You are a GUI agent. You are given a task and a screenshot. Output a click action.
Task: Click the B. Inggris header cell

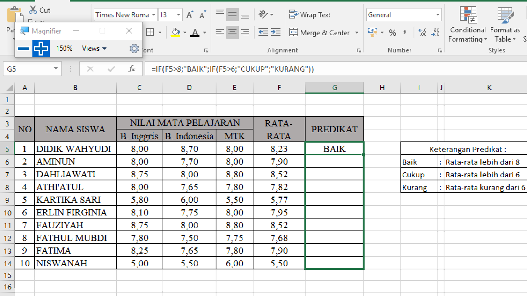(x=139, y=136)
